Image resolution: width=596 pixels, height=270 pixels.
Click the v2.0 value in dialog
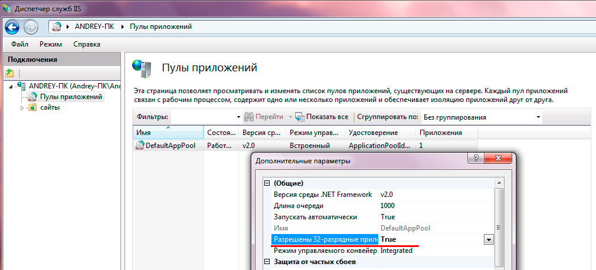[387, 195]
